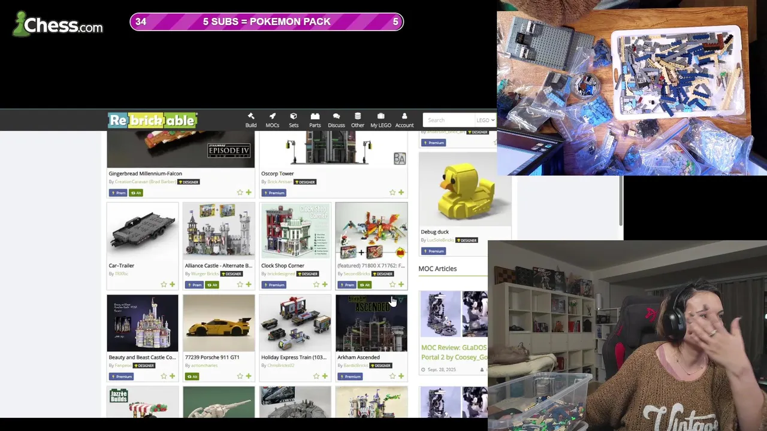Click the plus icon on Arkham Ascended

pyautogui.click(x=401, y=377)
